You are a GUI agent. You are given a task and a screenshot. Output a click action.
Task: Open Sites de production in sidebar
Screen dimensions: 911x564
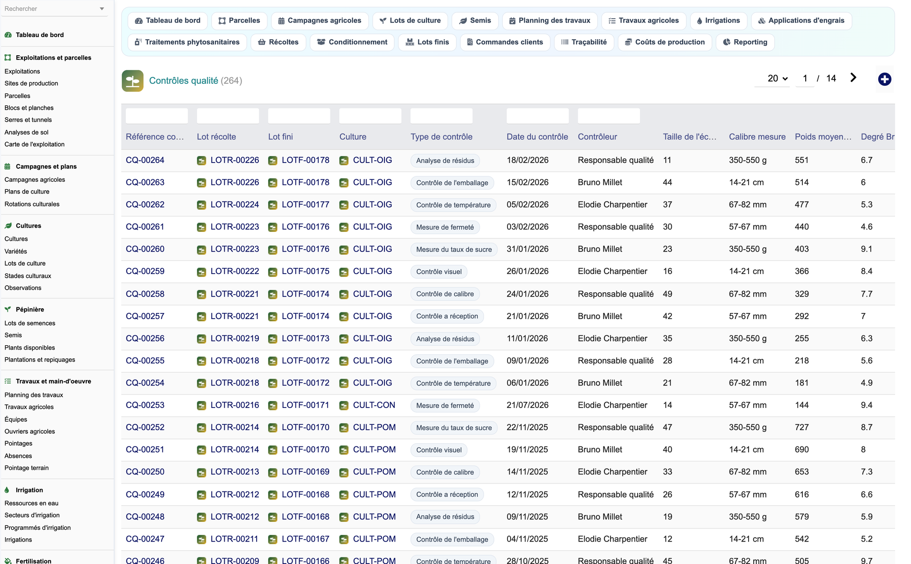31,83
